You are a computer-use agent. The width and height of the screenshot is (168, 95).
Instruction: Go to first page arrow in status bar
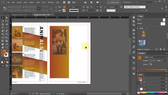(x=12, y=94)
